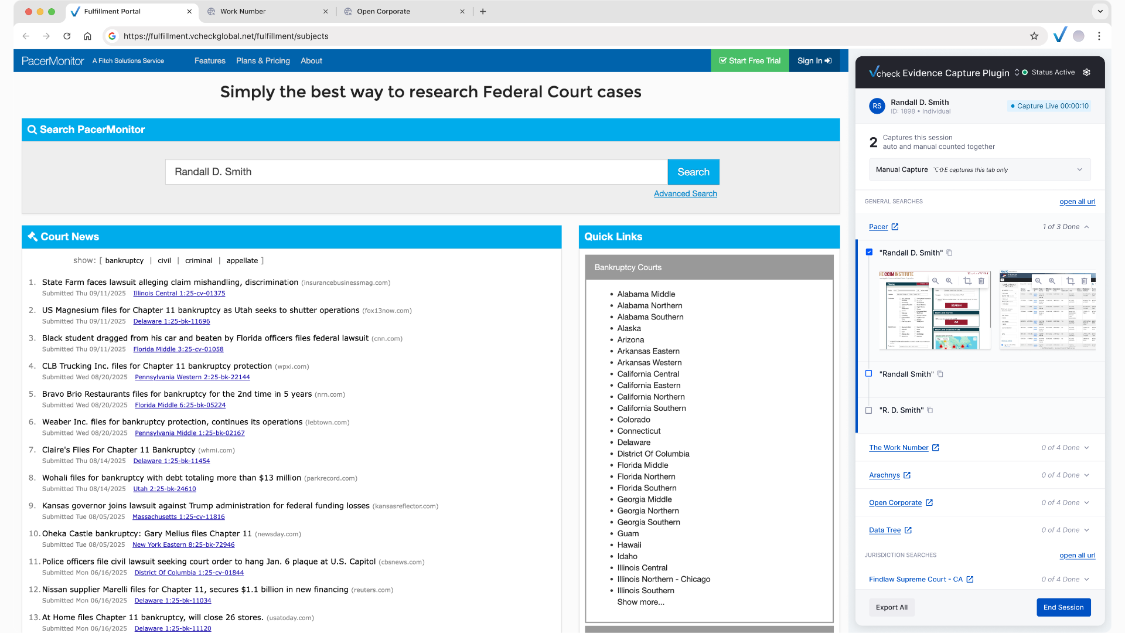Reload the page in the browser
1125x633 pixels.
coord(67,36)
